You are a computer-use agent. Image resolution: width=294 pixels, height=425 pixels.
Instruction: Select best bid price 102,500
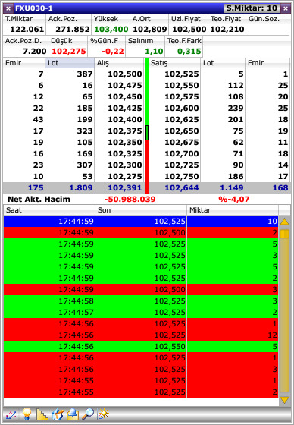click(x=125, y=74)
